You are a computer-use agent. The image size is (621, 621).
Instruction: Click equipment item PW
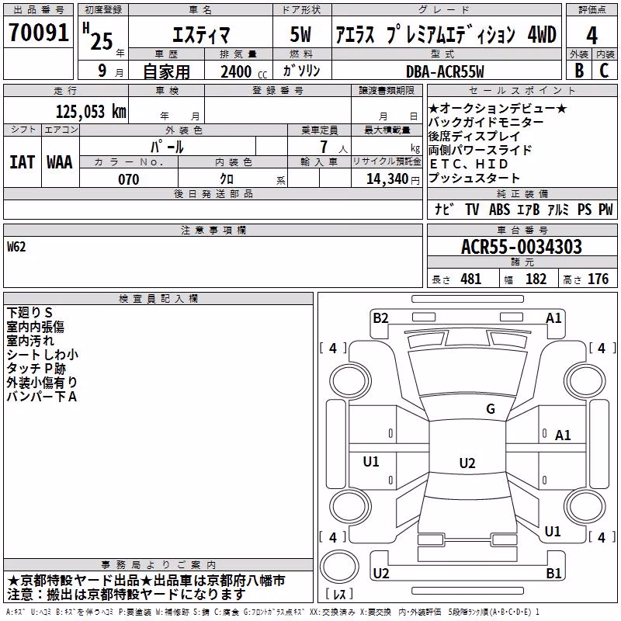605,209
